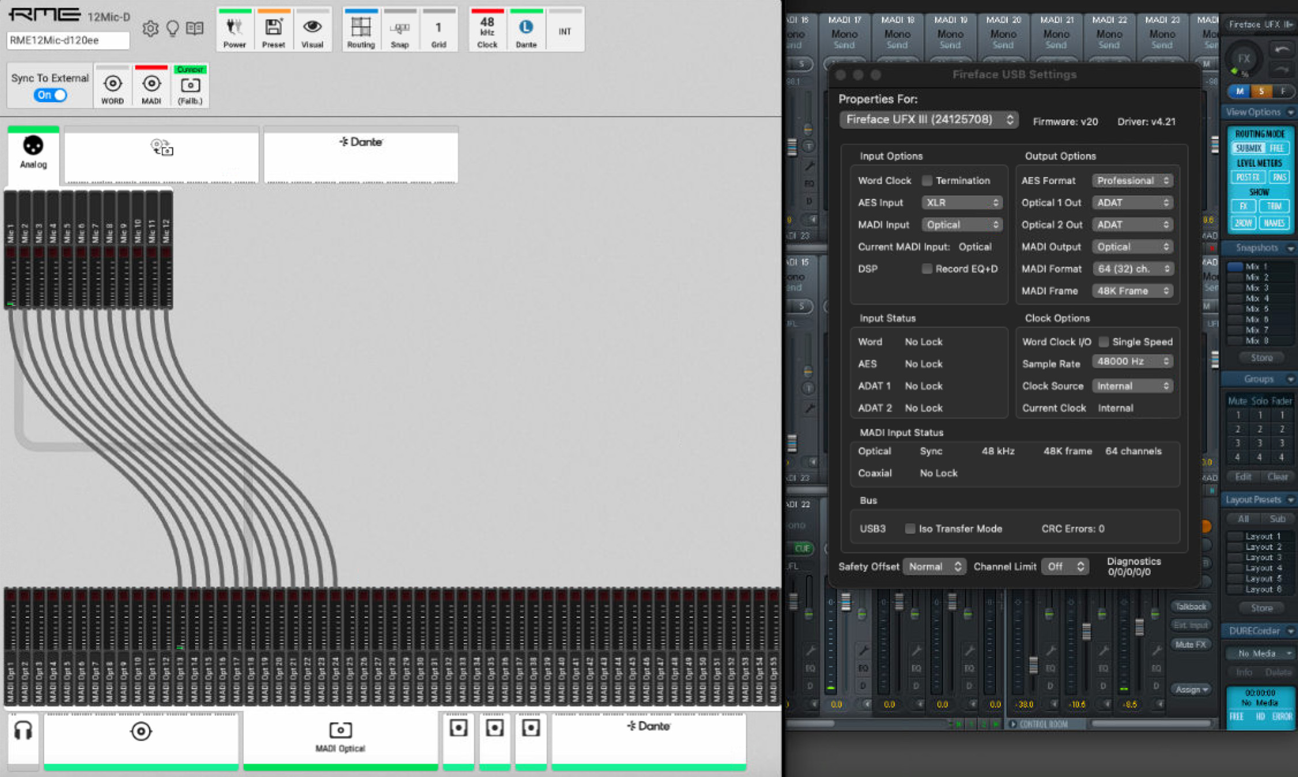Select the Fallback current sync source icon
The width and height of the screenshot is (1298, 777).
[x=190, y=86]
